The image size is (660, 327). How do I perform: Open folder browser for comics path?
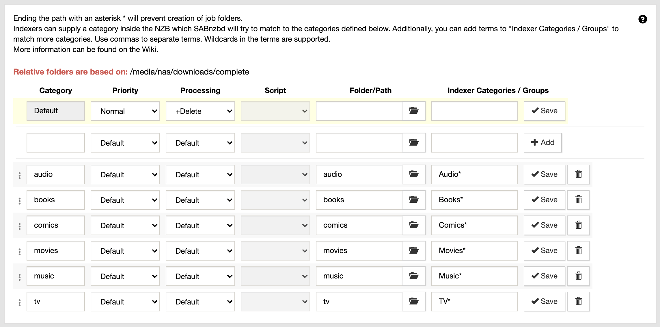[414, 225]
